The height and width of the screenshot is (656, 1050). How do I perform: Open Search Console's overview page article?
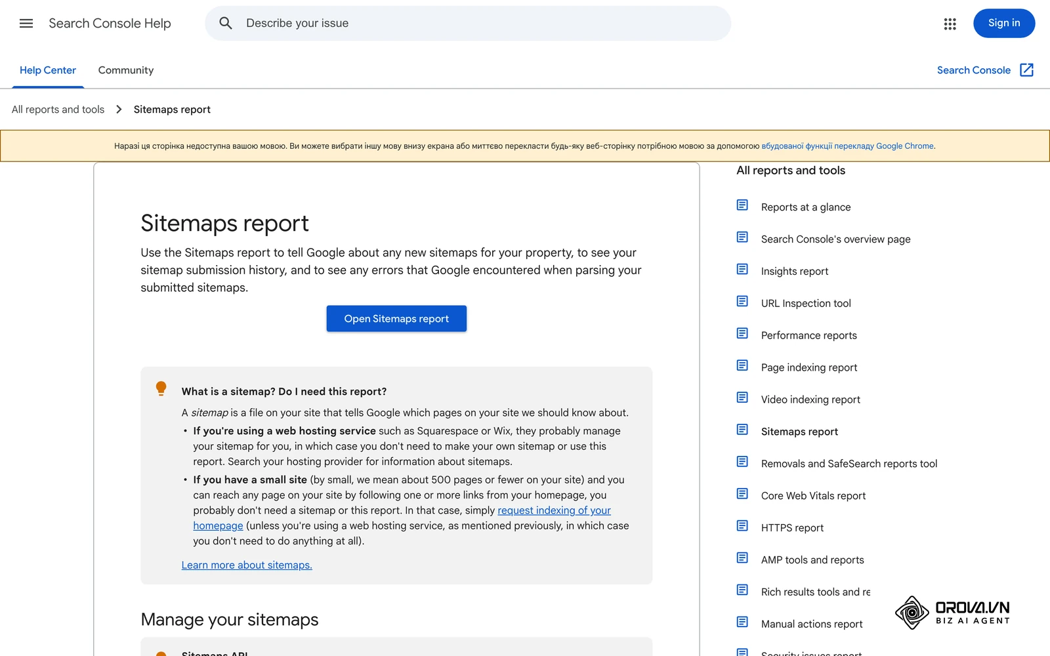pos(836,239)
